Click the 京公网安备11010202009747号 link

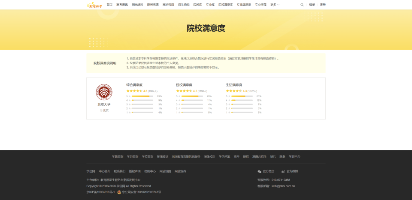[x=142, y=192]
